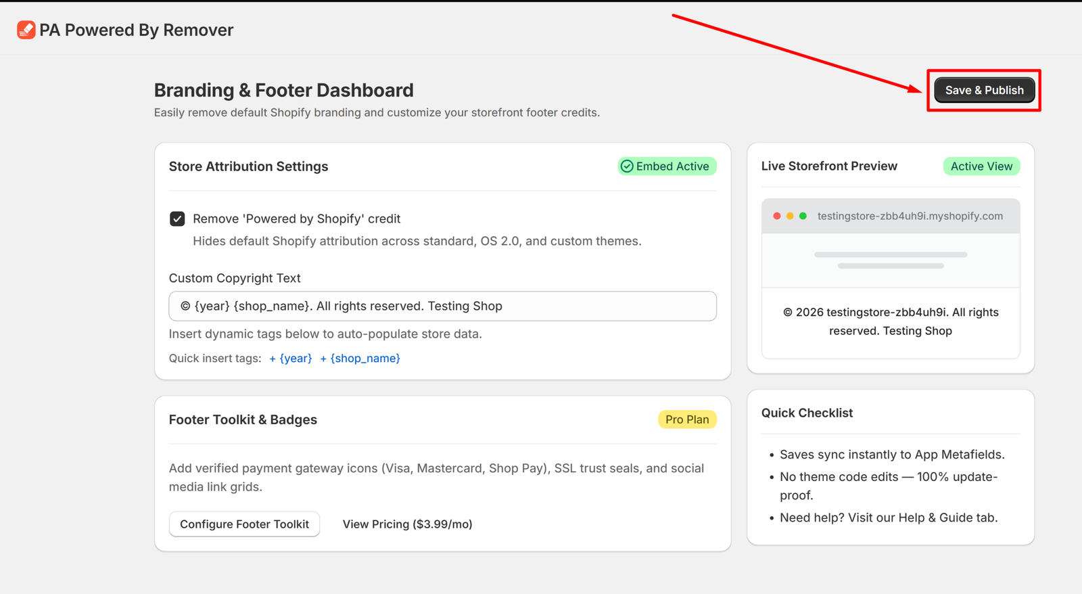Open Configure Footer Toolkit
Screen dimensions: 1082x594
[244, 524]
